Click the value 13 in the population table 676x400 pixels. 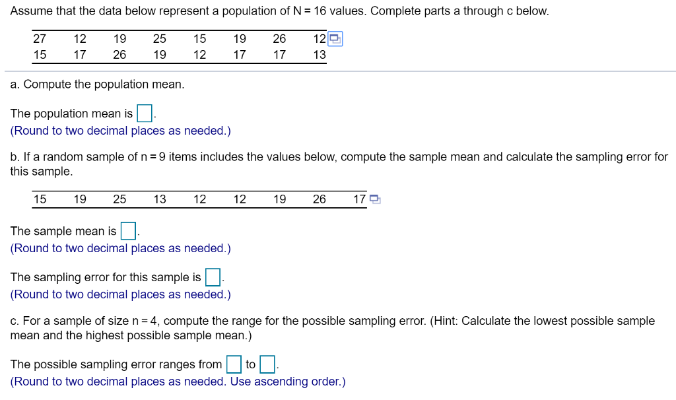(x=319, y=55)
